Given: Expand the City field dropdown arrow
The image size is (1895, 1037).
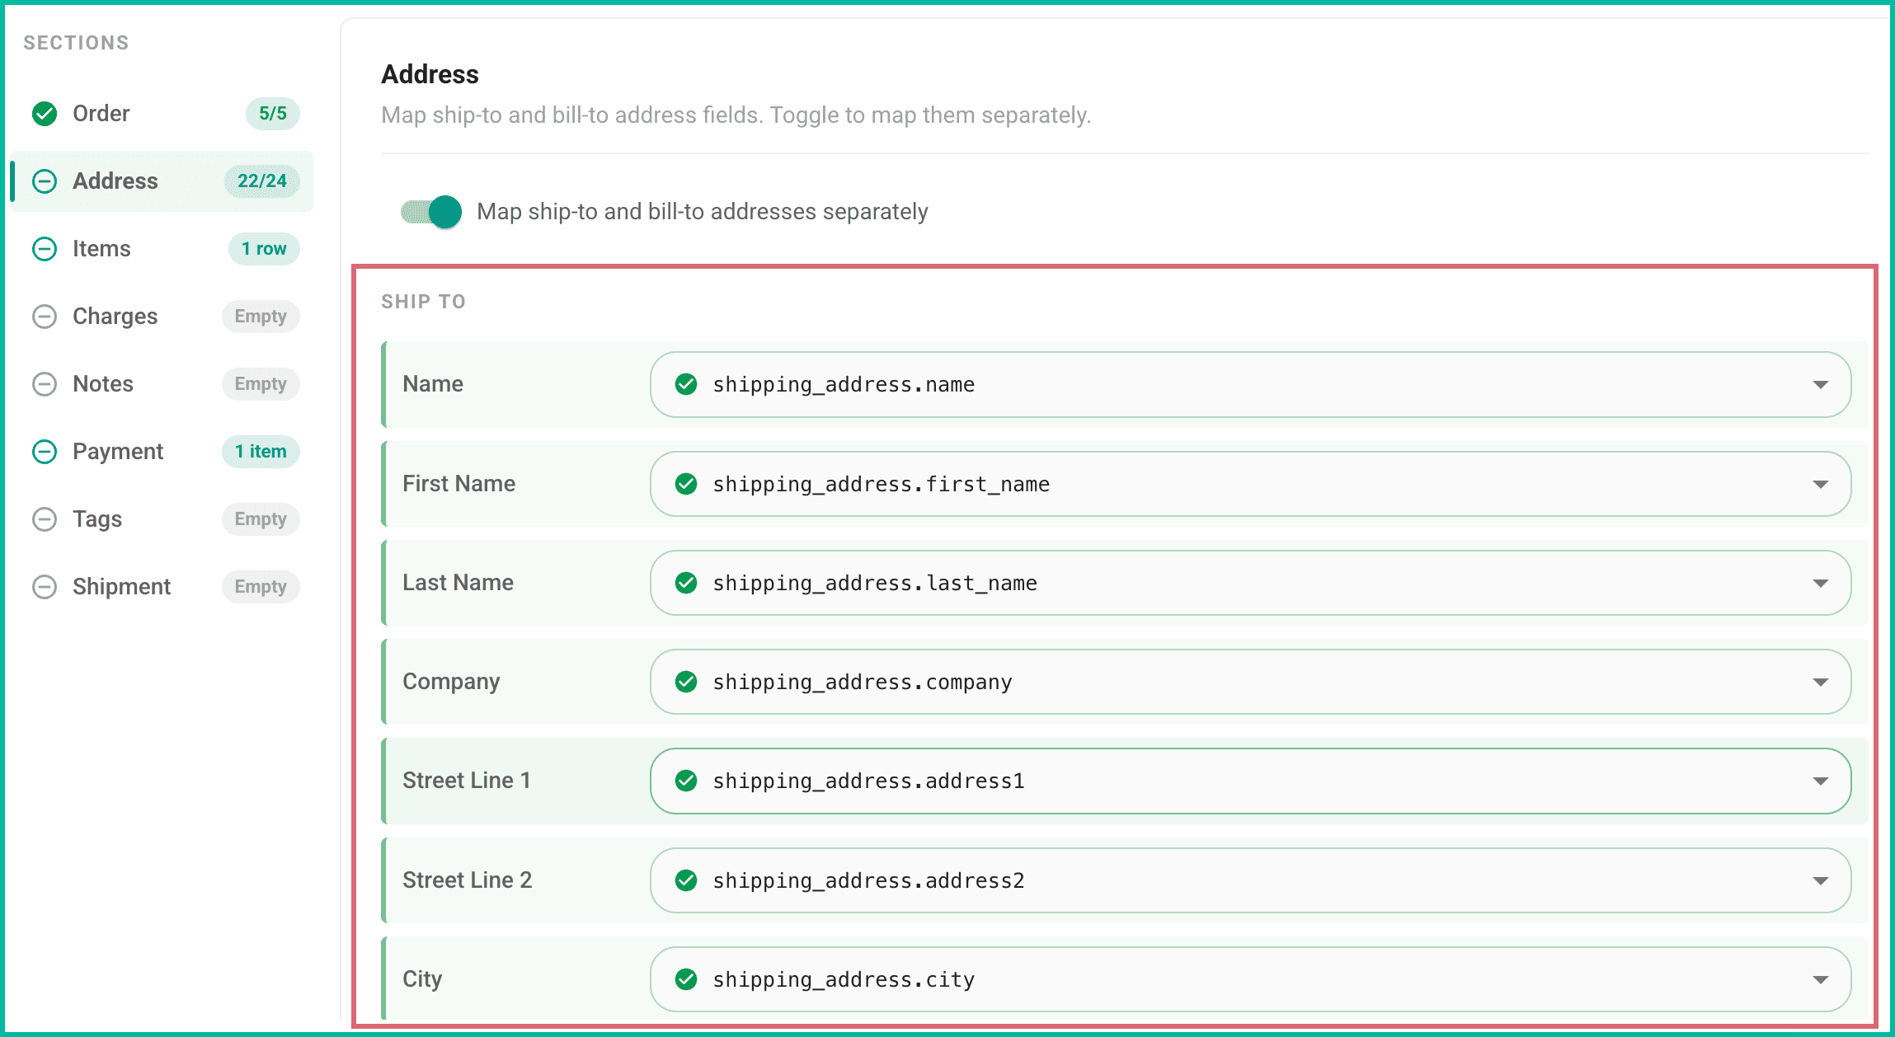Looking at the screenshot, I should point(1821,980).
